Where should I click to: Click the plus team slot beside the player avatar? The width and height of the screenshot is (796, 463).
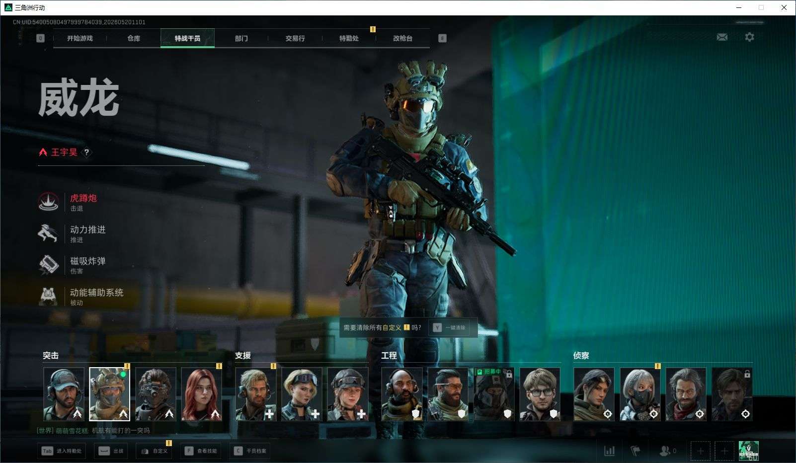click(724, 451)
